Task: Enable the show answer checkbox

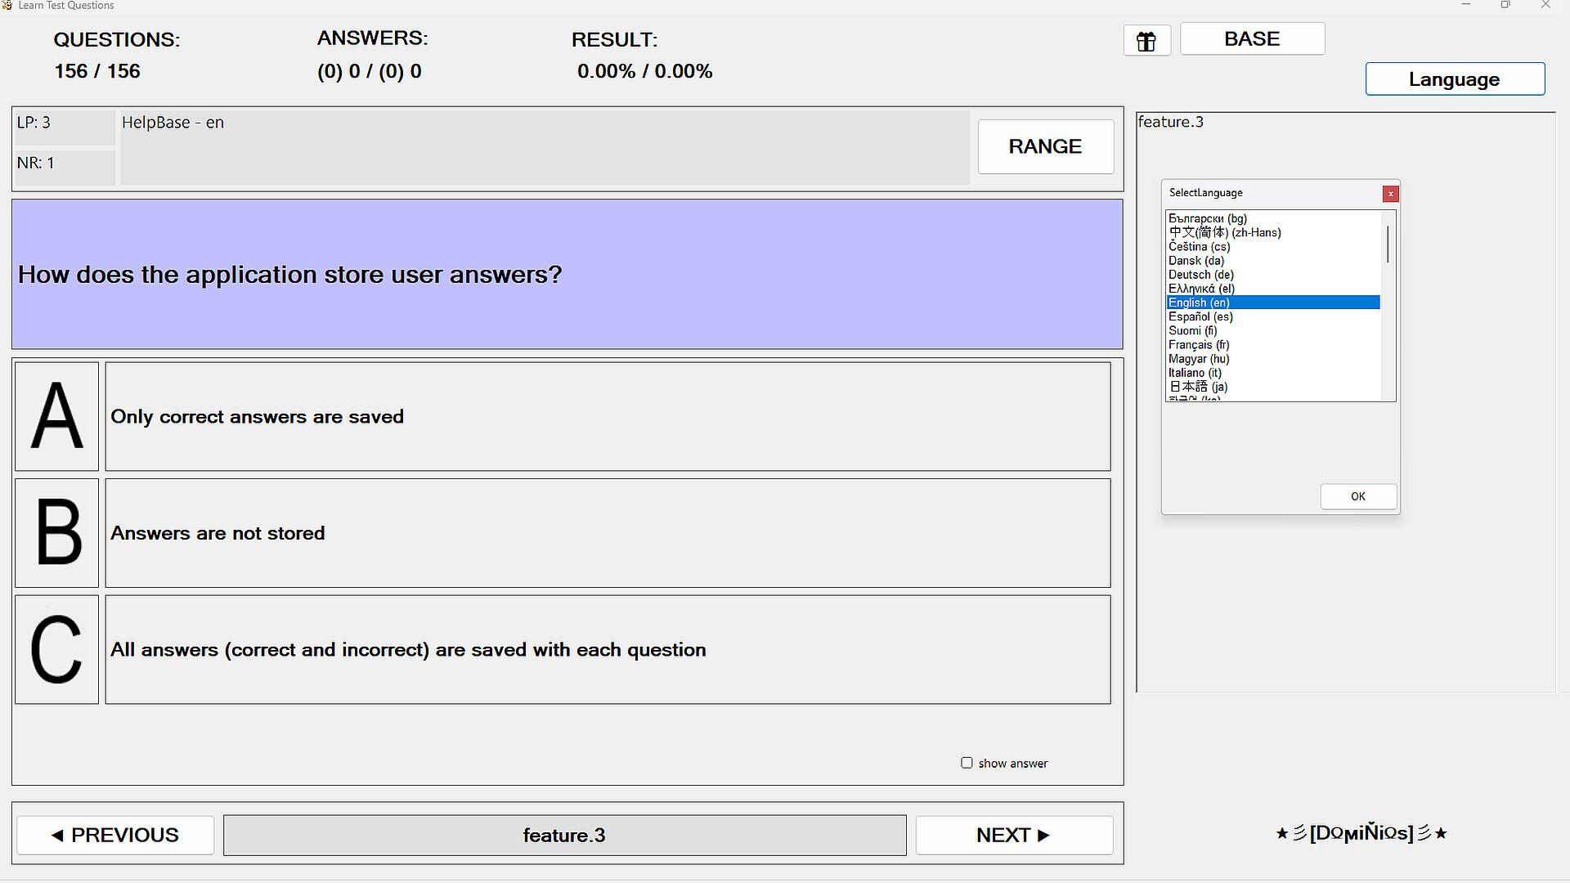Action: pos(967,762)
